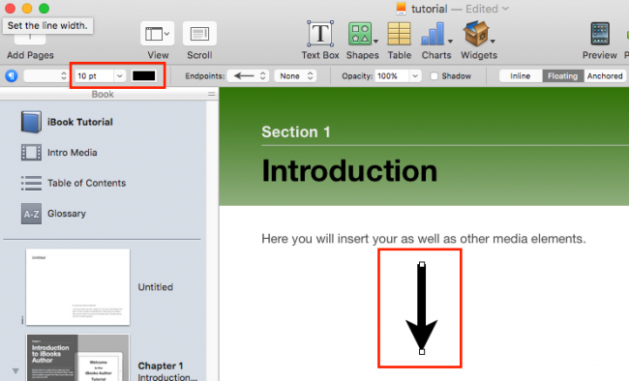This screenshot has height=381, width=629.
Task: Click the A-Z glossary icon
Action: click(x=31, y=214)
